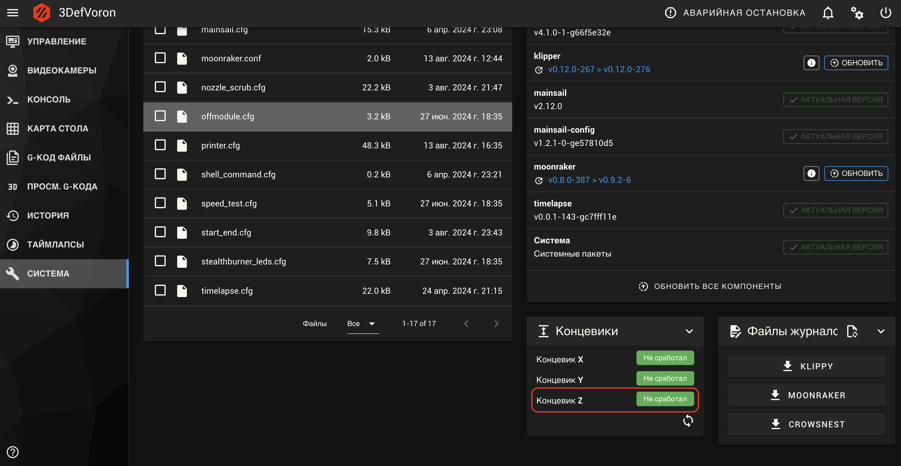
Task: Go to previous files page
Action: [466, 324]
